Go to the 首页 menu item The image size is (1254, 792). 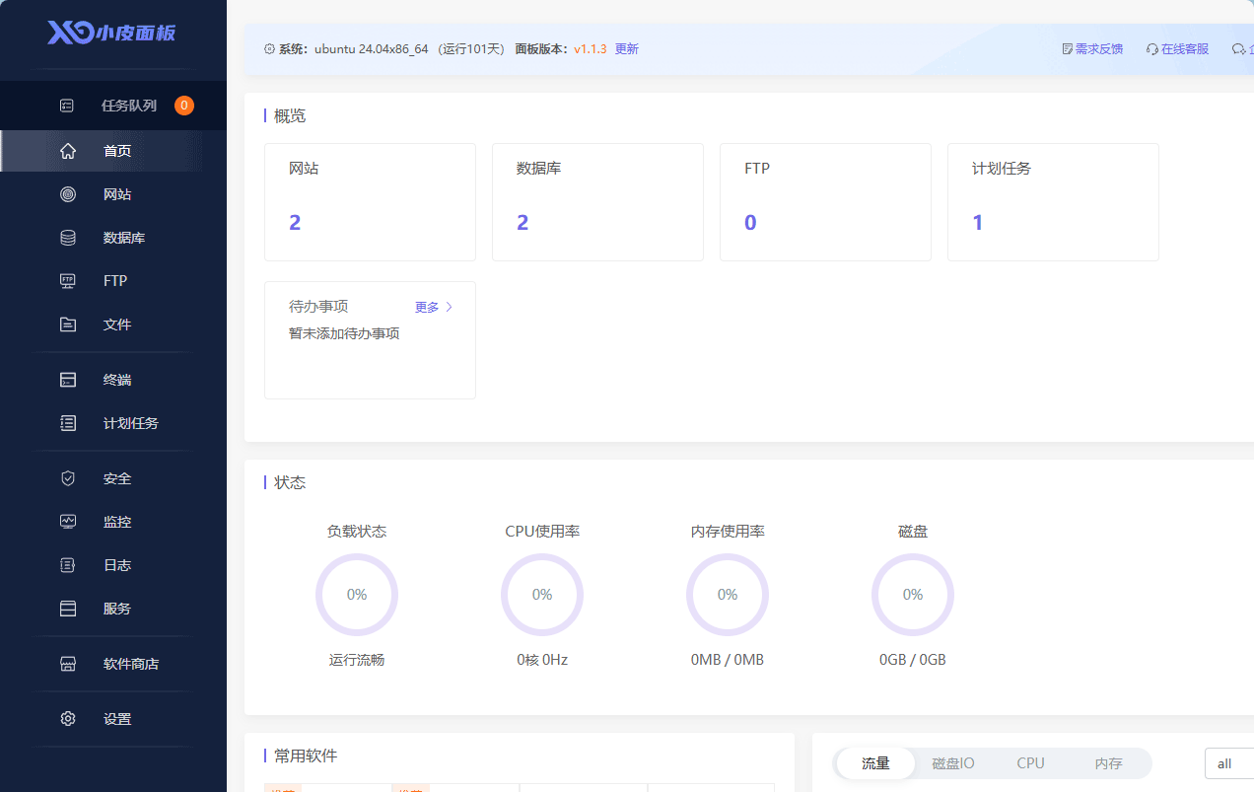[x=113, y=151]
